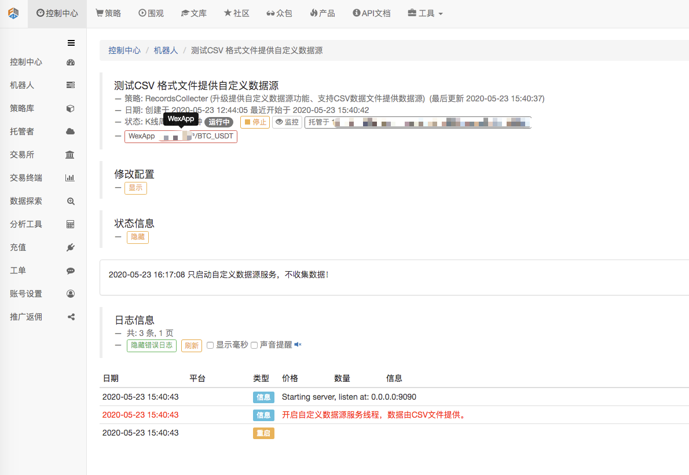Collapse 状态信息 with the 隐藏 button
The height and width of the screenshot is (475, 689).
pyautogui.click(x=138, y=237)
